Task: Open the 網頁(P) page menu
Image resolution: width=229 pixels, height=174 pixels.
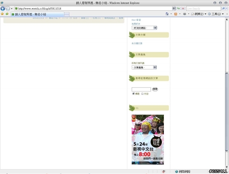Action: (x=199, y=14)
